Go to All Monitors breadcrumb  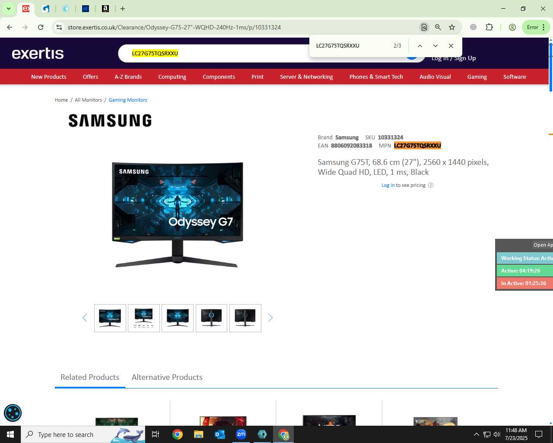88,100
